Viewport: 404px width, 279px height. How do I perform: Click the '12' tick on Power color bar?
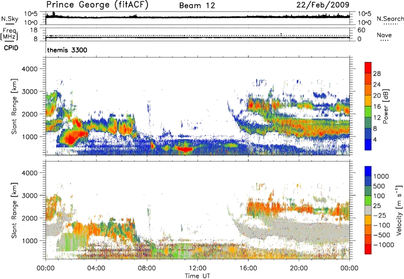(377, 118)
